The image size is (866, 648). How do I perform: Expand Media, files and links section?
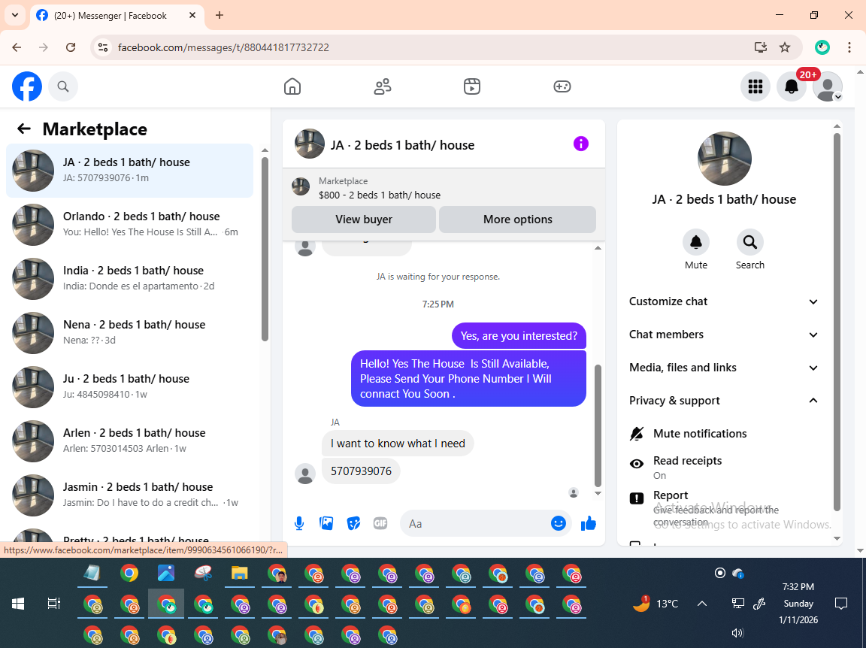(723, 368)
